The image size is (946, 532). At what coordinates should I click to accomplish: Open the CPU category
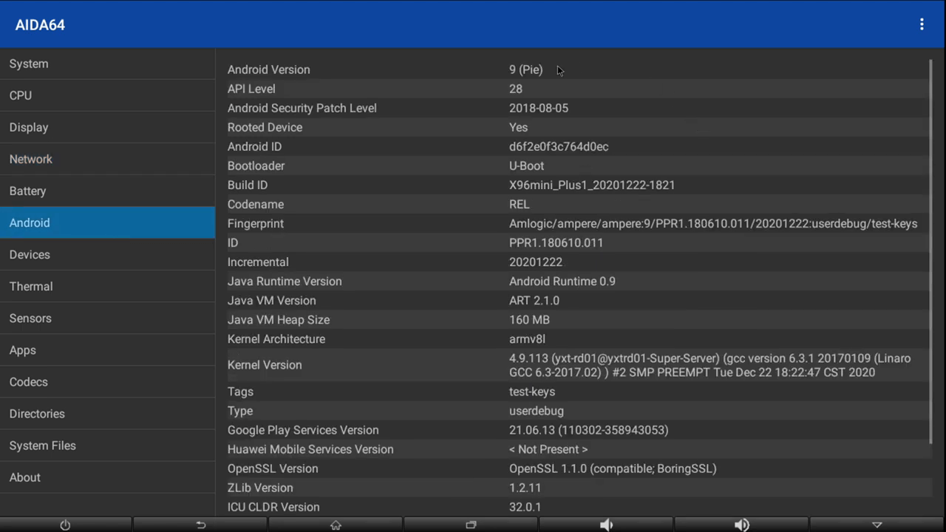[108, 95]
